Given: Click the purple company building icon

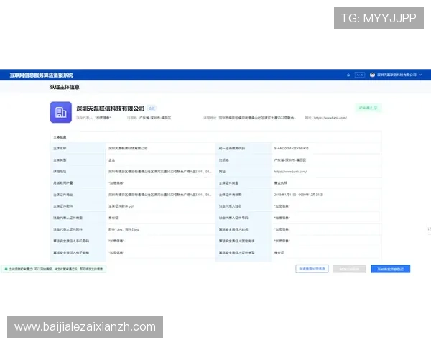Looking at the screenshot, I should [61, 112].
